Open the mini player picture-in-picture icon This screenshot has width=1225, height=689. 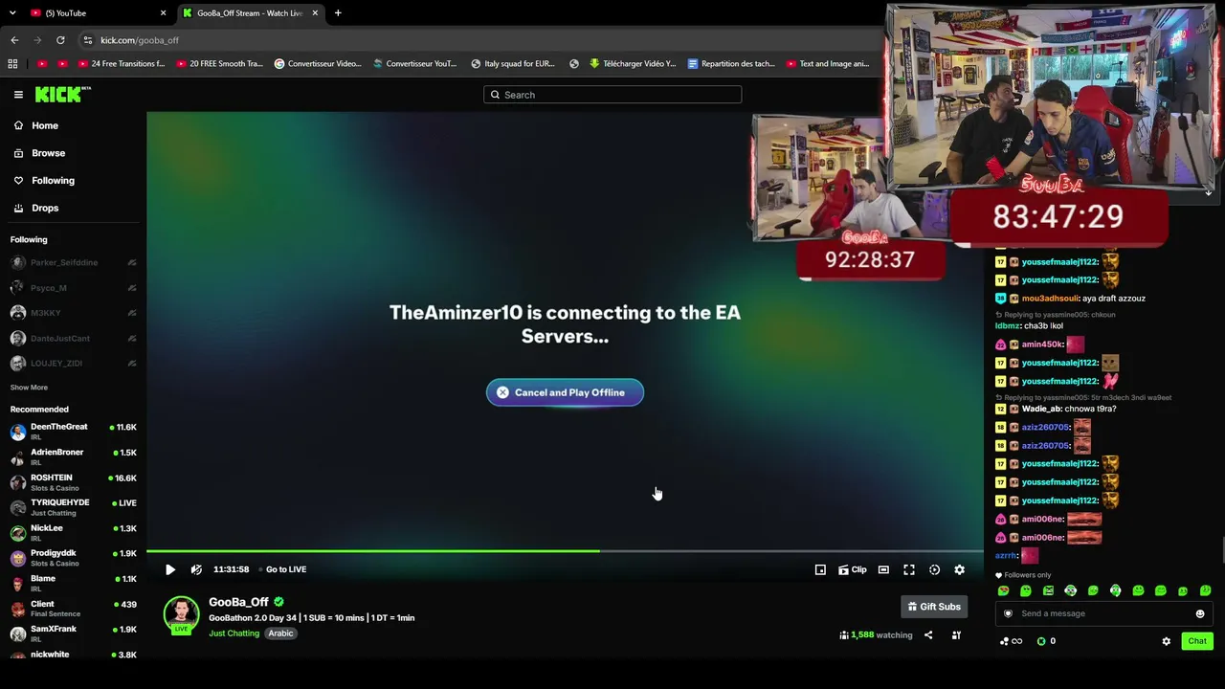[820, 569]
